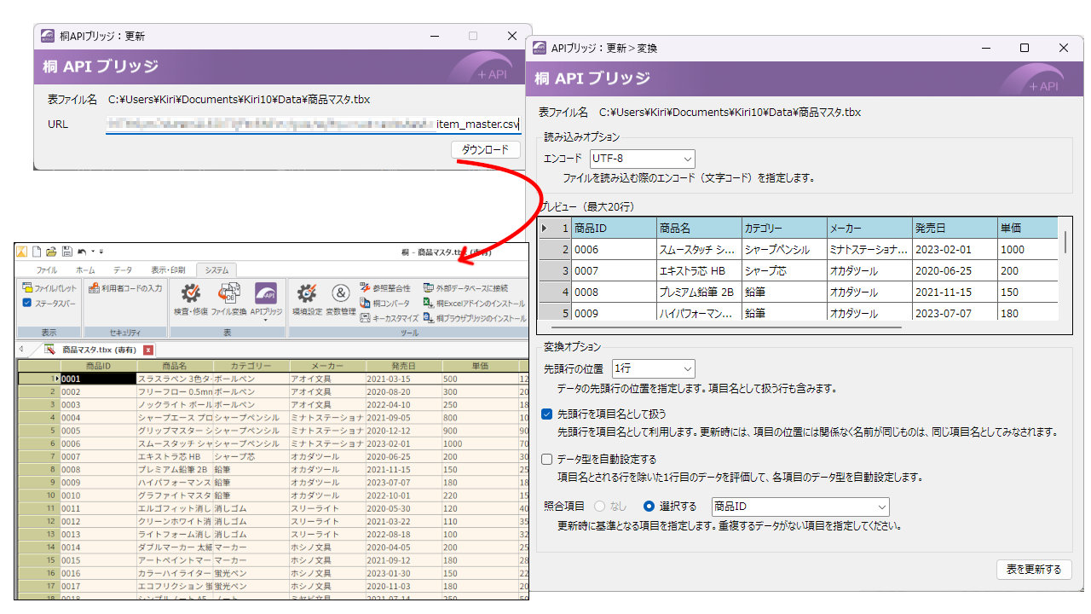Click the 検査・修復 gear icon

[191, 294]
